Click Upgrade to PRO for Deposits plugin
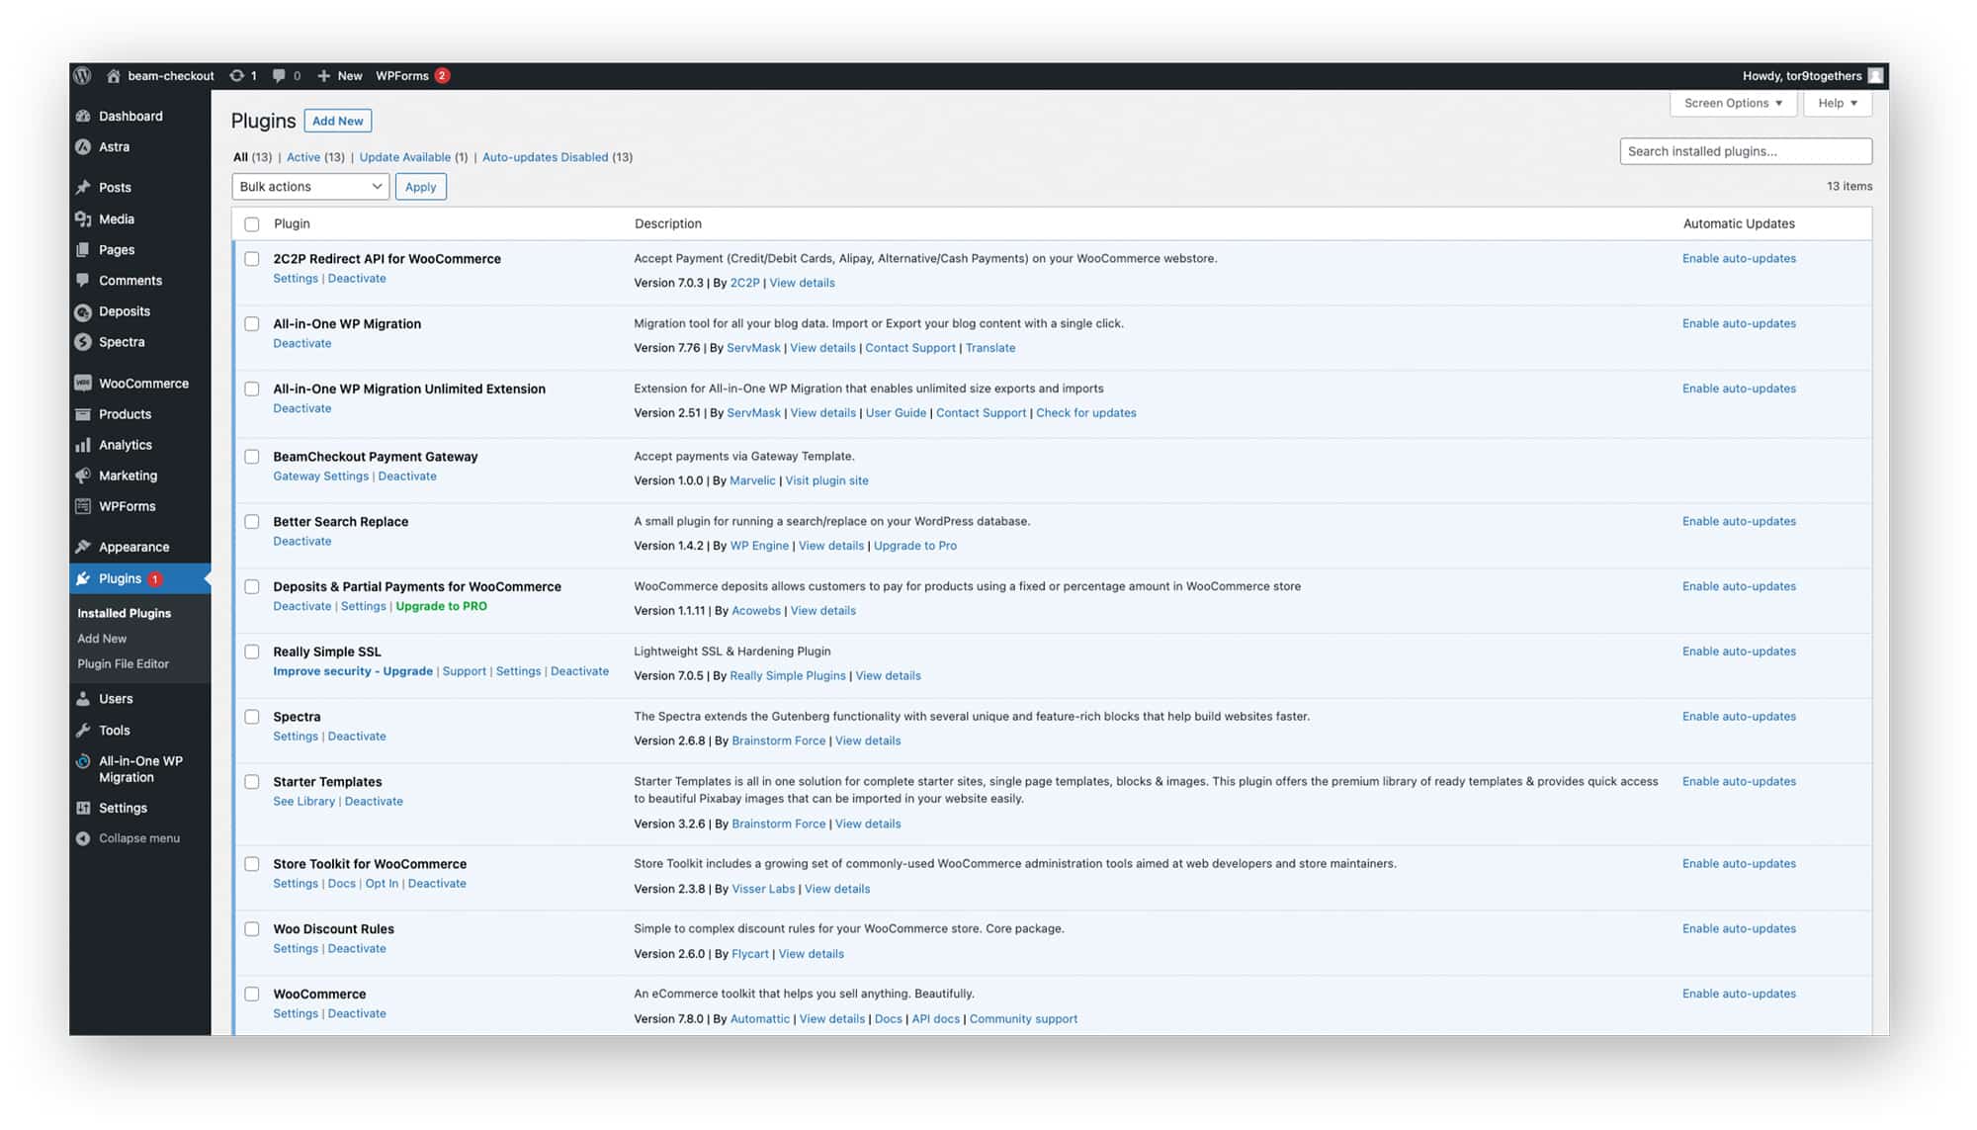Image resolution: width=1977 pixels, height=1130 pixels. 441,606
